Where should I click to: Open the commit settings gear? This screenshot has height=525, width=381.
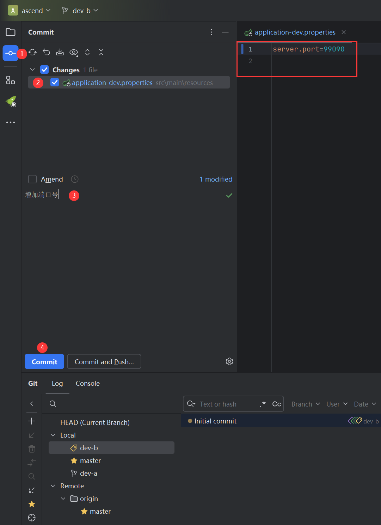[229, 361]
